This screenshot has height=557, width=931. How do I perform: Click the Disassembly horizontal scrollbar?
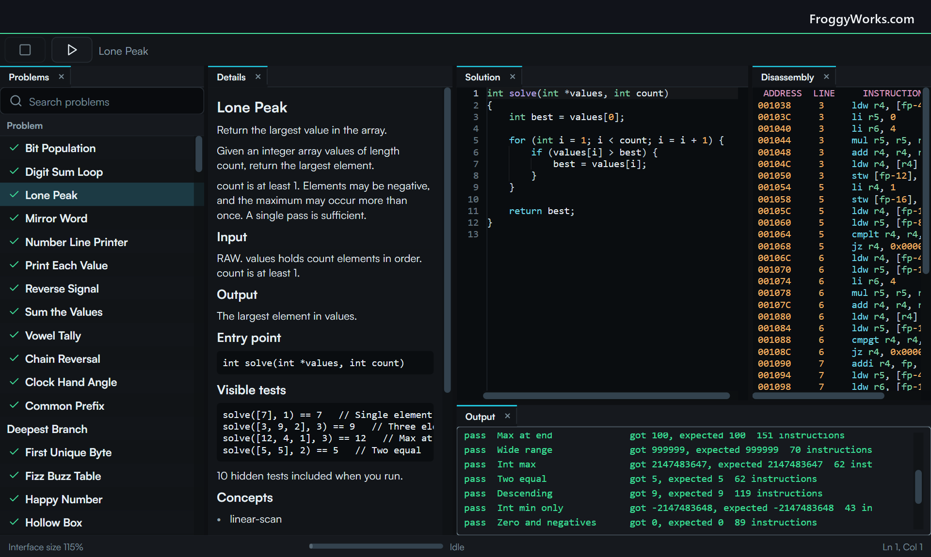(819, 396)
